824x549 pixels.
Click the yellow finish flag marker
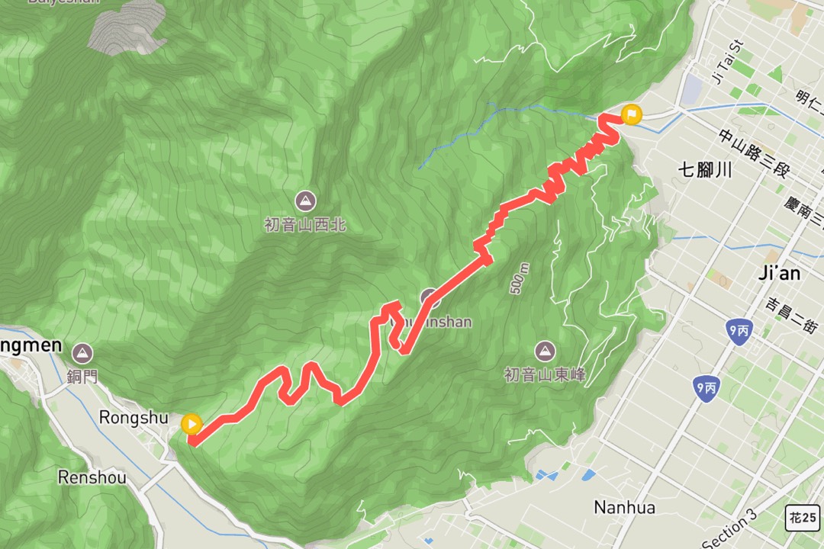coord(631,114)
